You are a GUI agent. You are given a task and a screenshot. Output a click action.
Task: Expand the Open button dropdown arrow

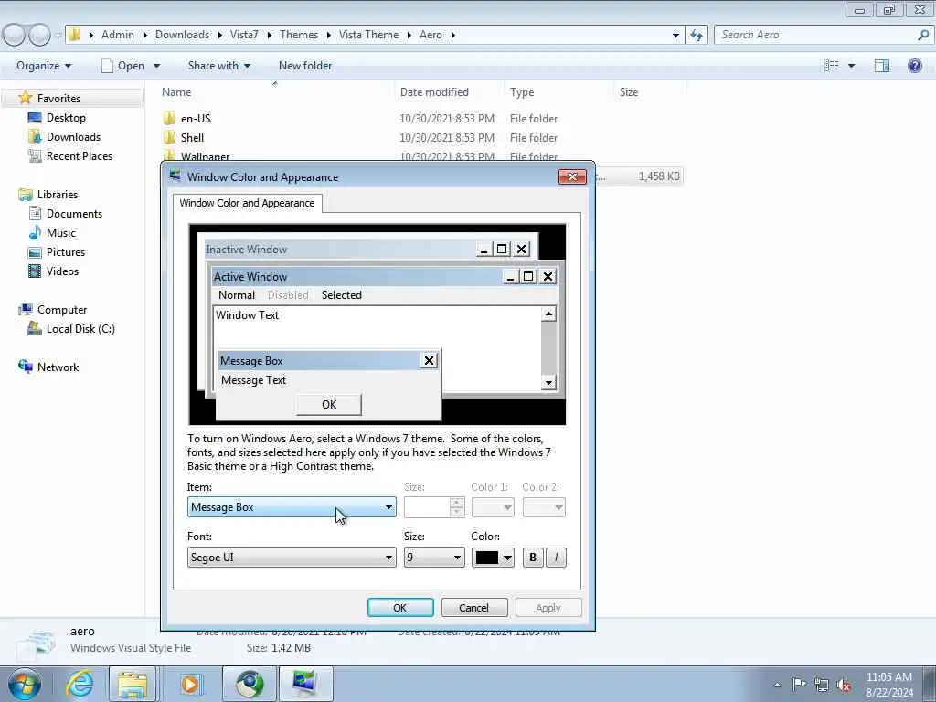click(156, 66)
